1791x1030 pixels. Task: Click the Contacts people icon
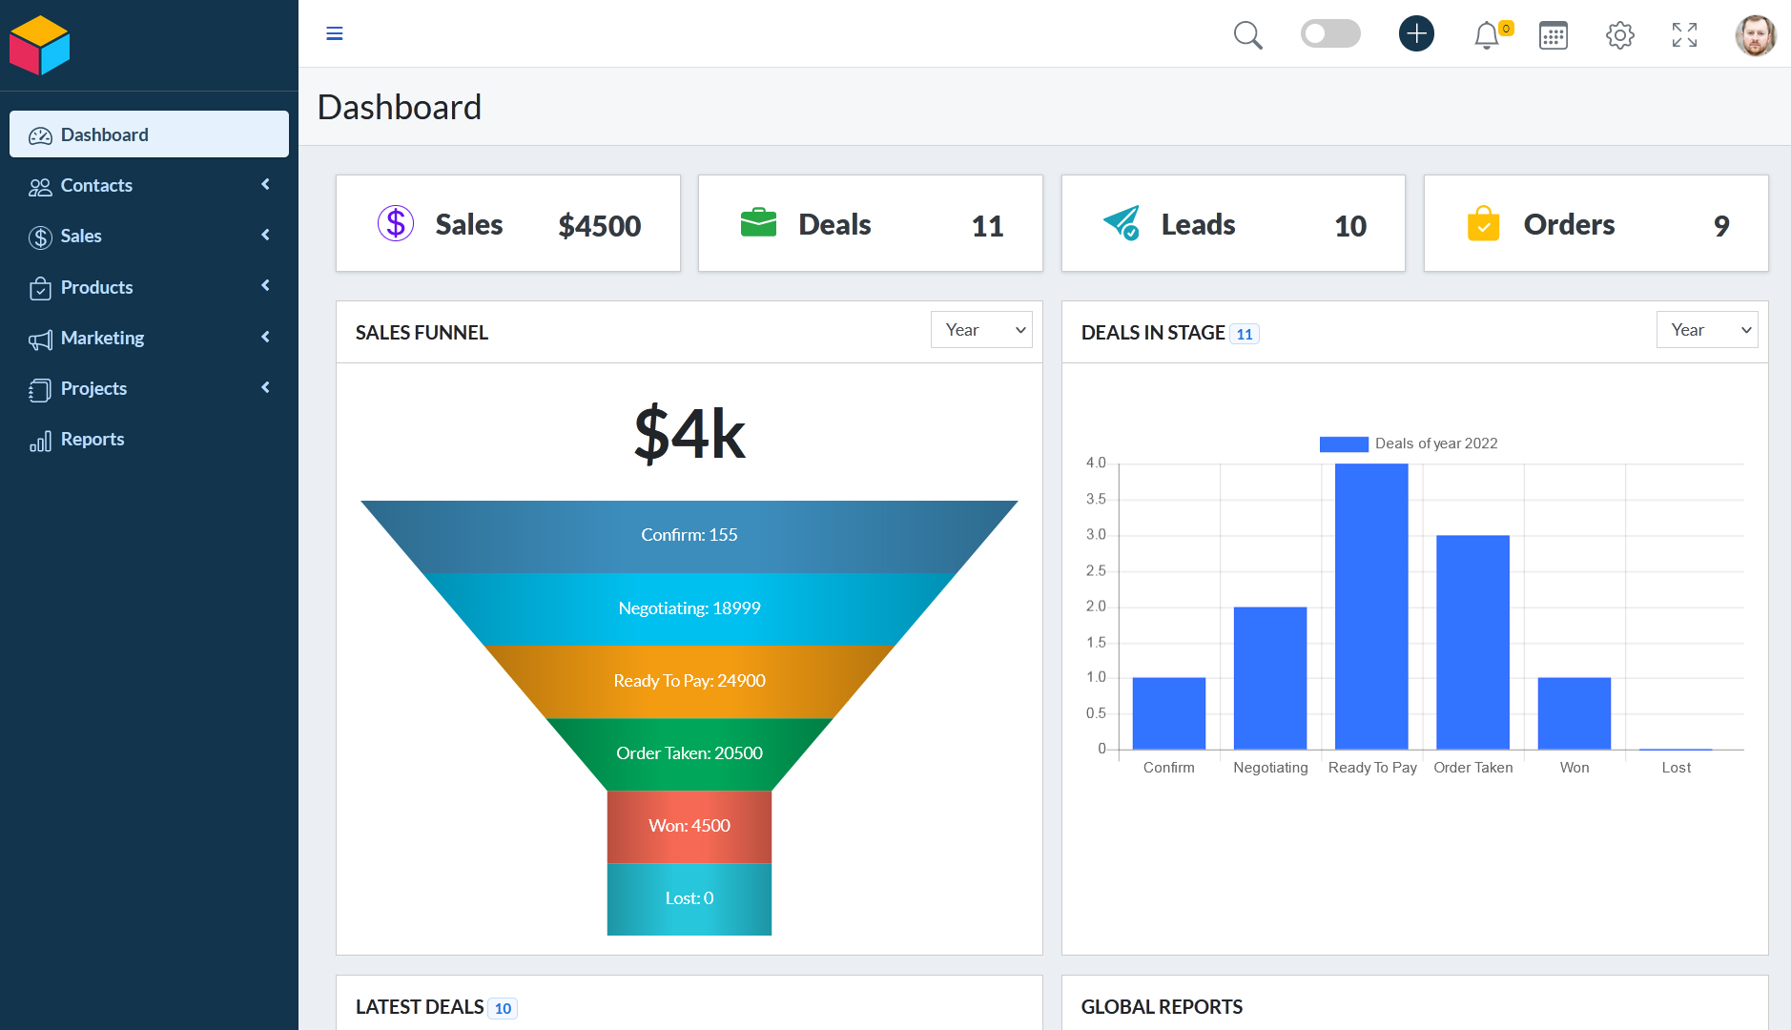pos(40,187)
